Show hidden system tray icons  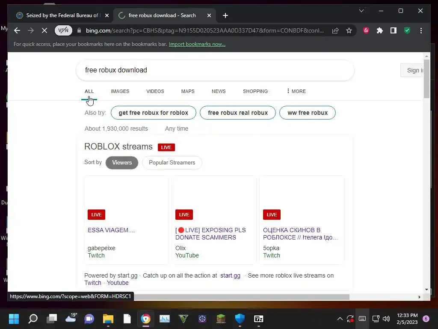(340, 319)
